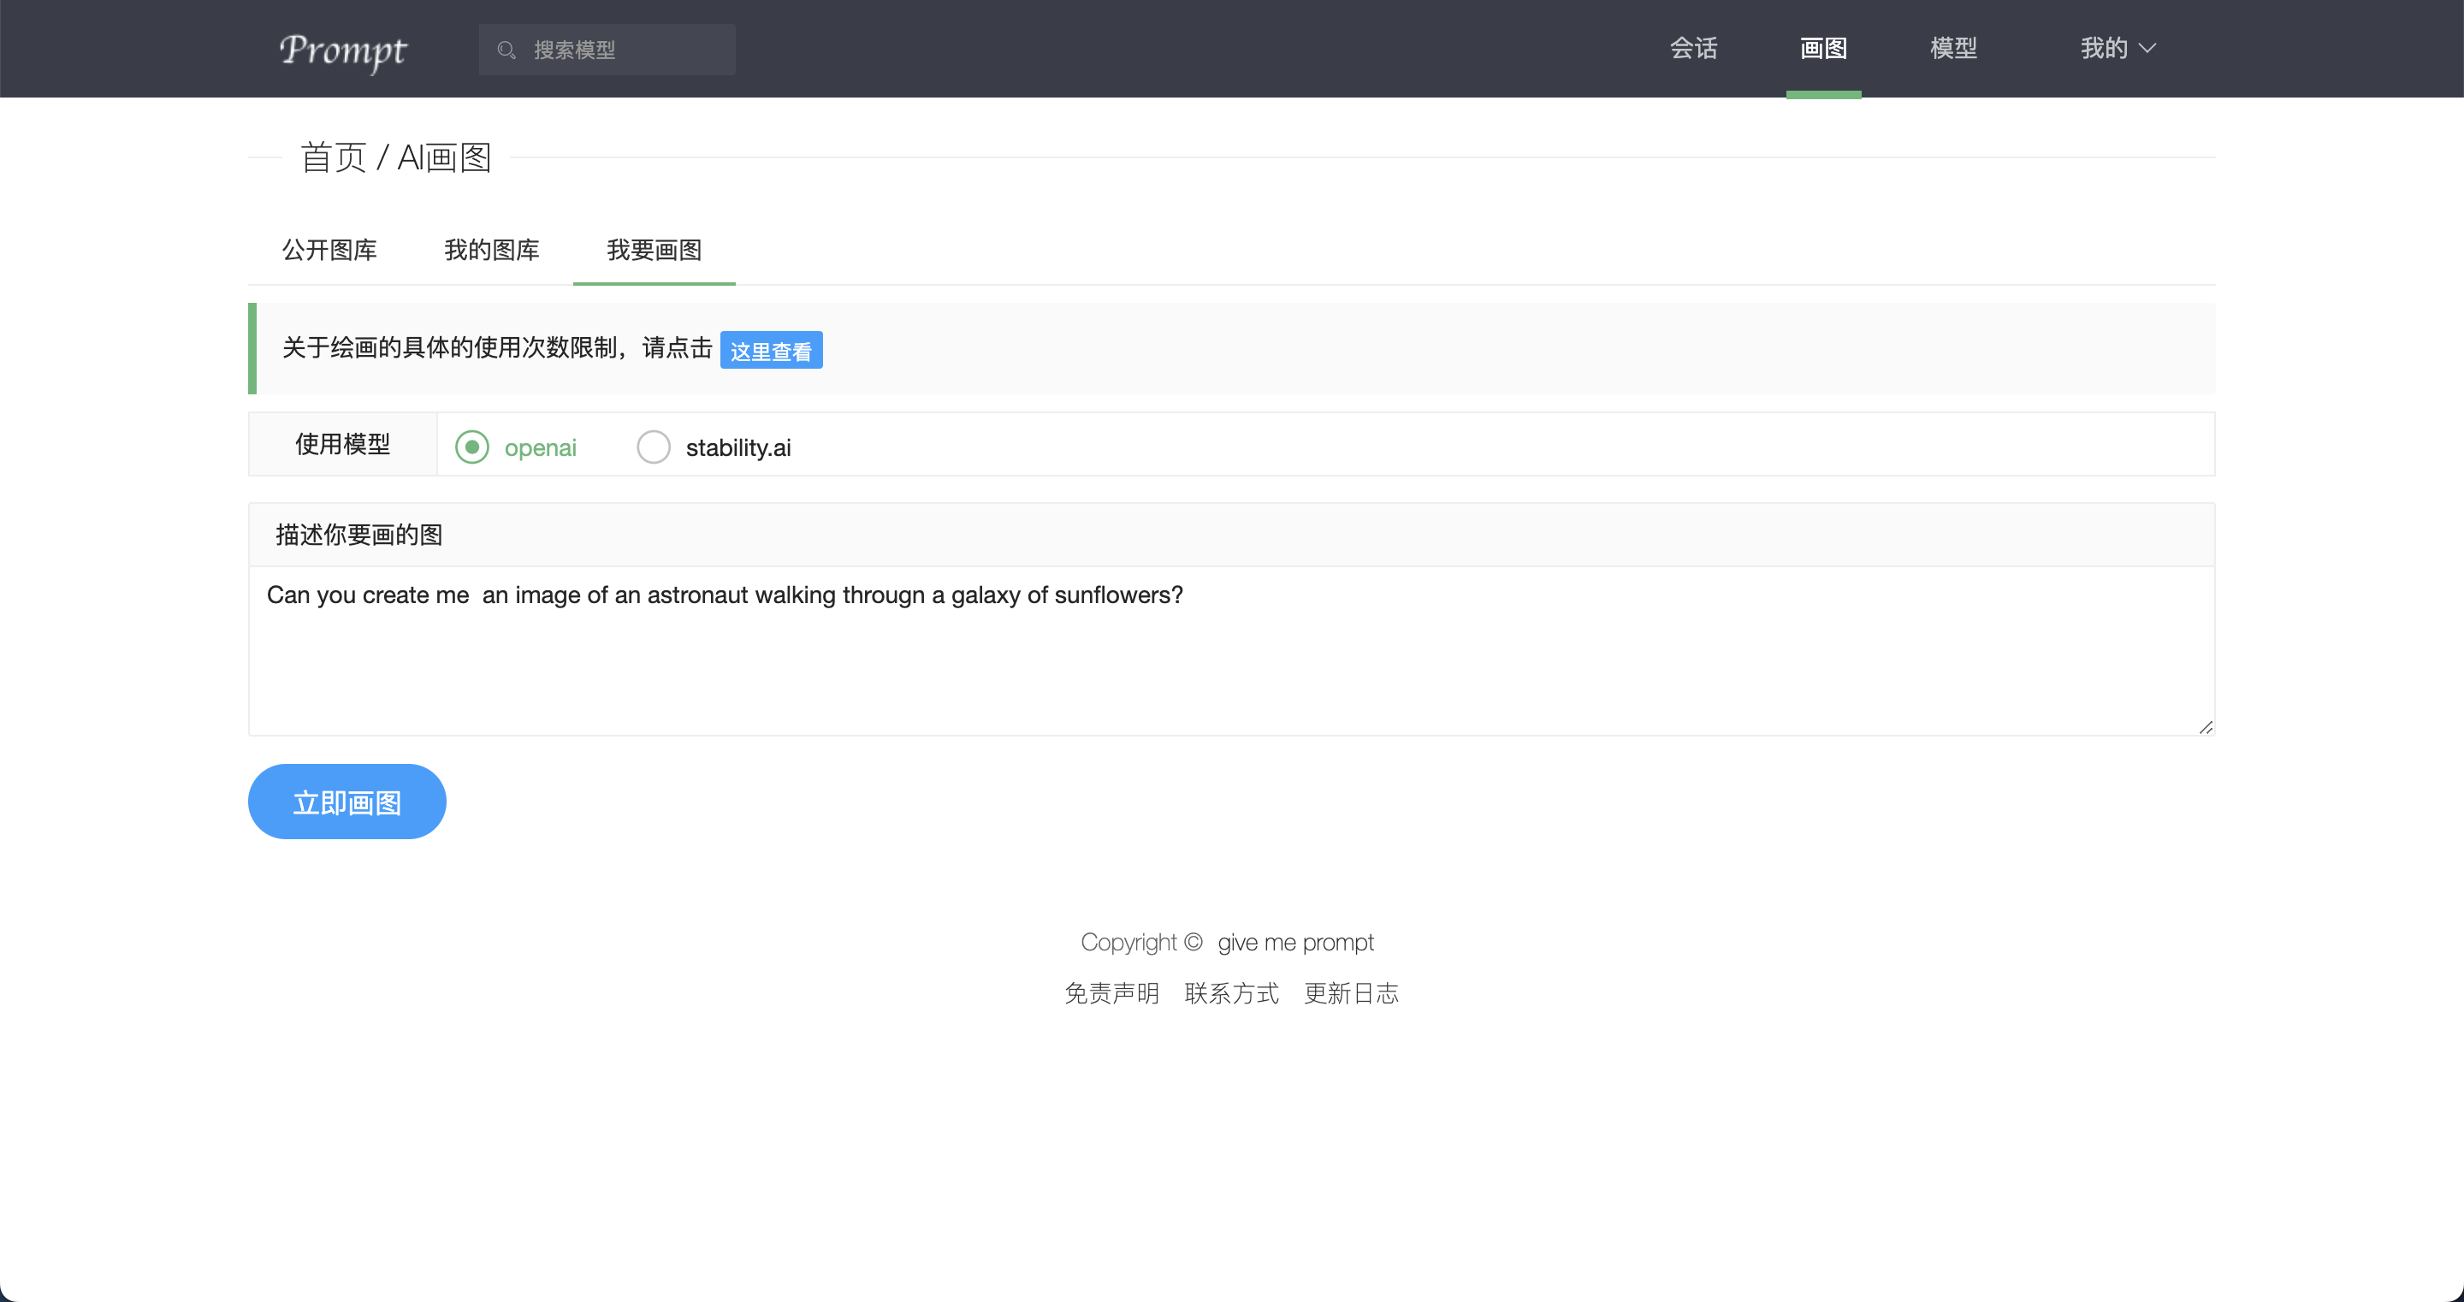Click inside the image description textarea
This screenshot has height=1302, width=2464.
click(x=1230, y=660)
